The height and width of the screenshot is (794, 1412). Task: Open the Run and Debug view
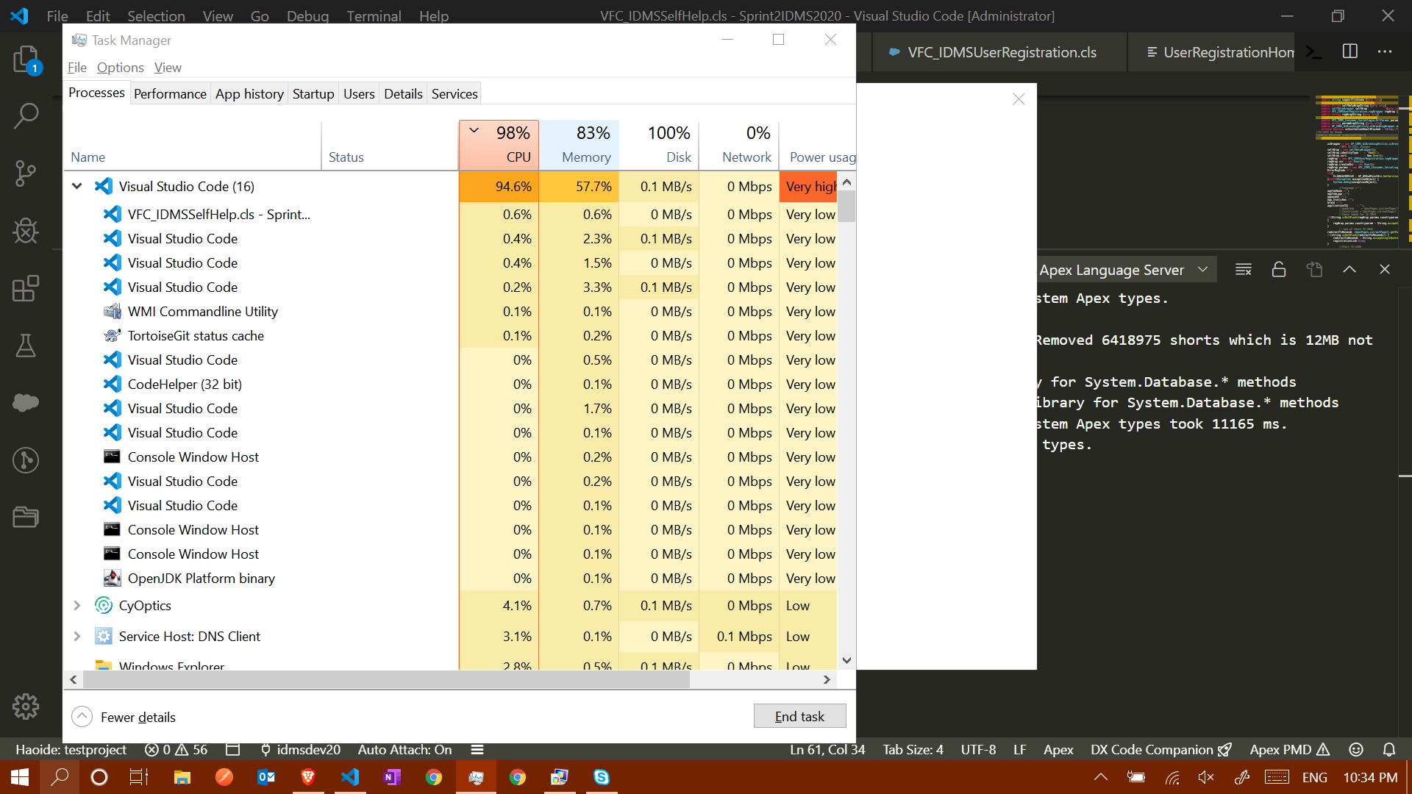point(26,231)
